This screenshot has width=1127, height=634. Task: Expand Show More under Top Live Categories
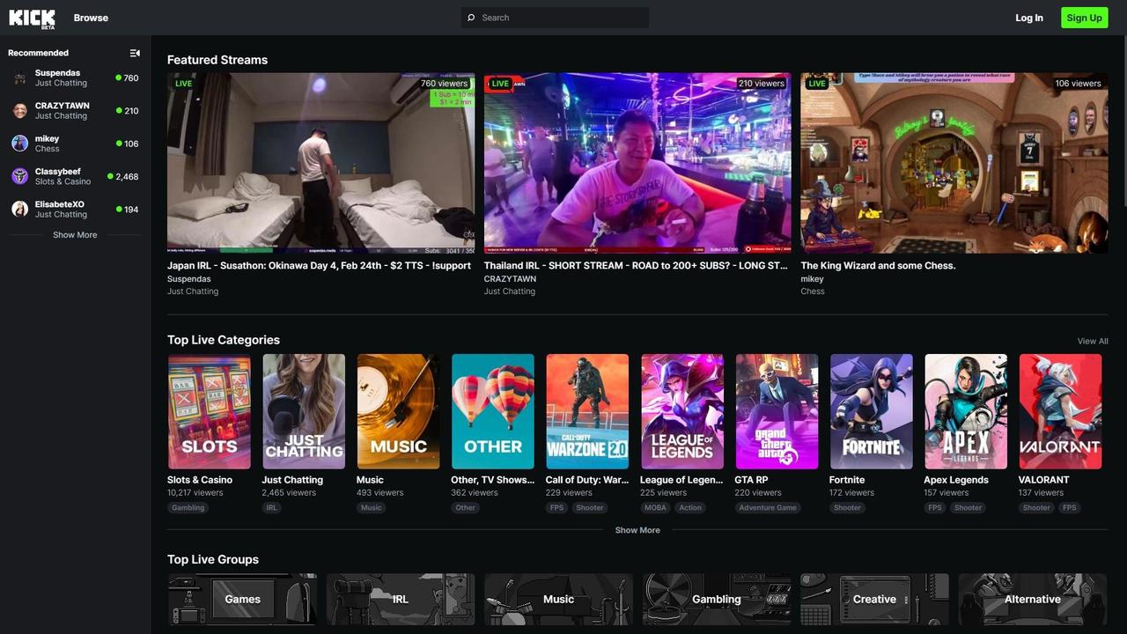(x=637, y=530)
